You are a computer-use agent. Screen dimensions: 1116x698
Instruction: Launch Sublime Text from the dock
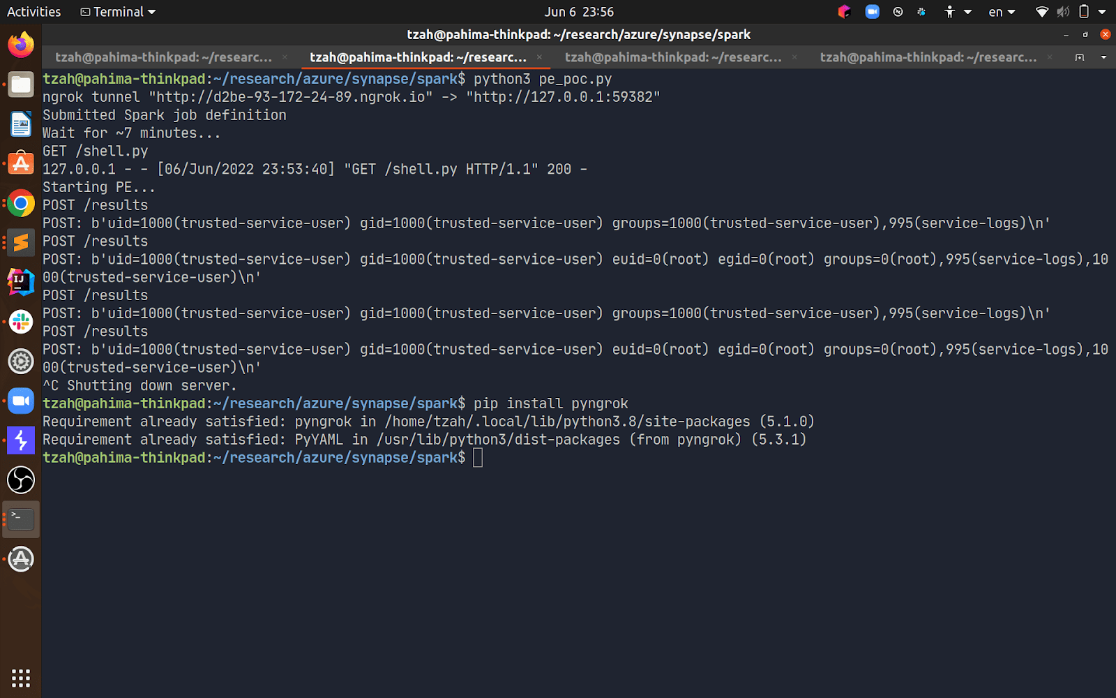click(x=20, y=242)
